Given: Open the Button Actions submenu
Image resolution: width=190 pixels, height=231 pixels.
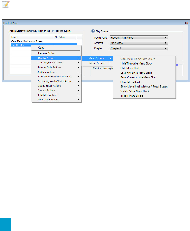Looking at the screenshot, I should (x=97, y=63).
